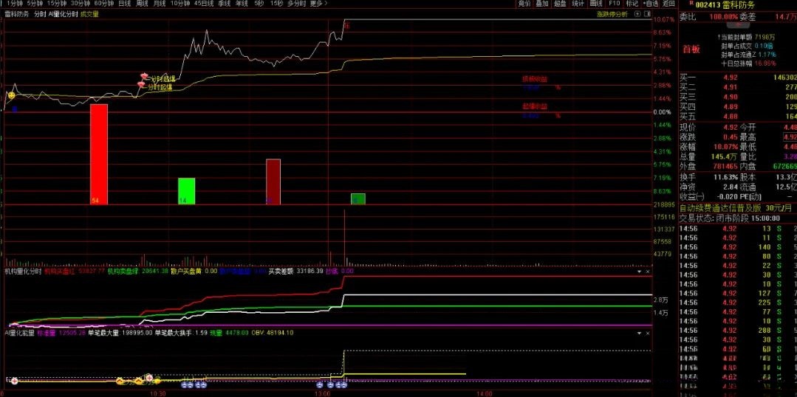Viewport: 797px width, 397px height.
Task: Click the R marker before stock code 002413
Action: coord(691,4)
